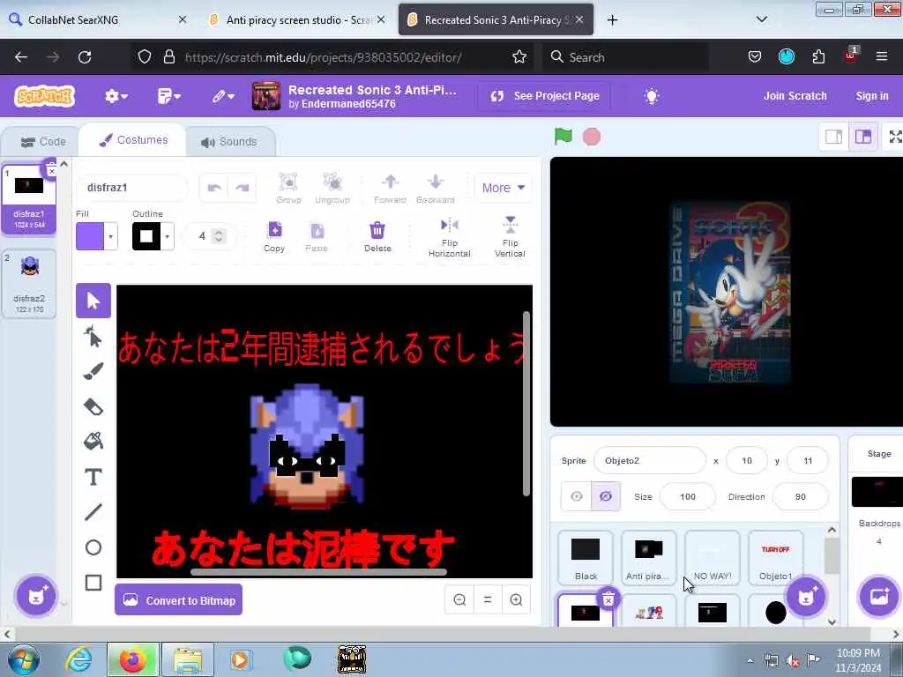Open the browser tab list chevron
Viewport: 903px width, 677px height.
[761, 19]
